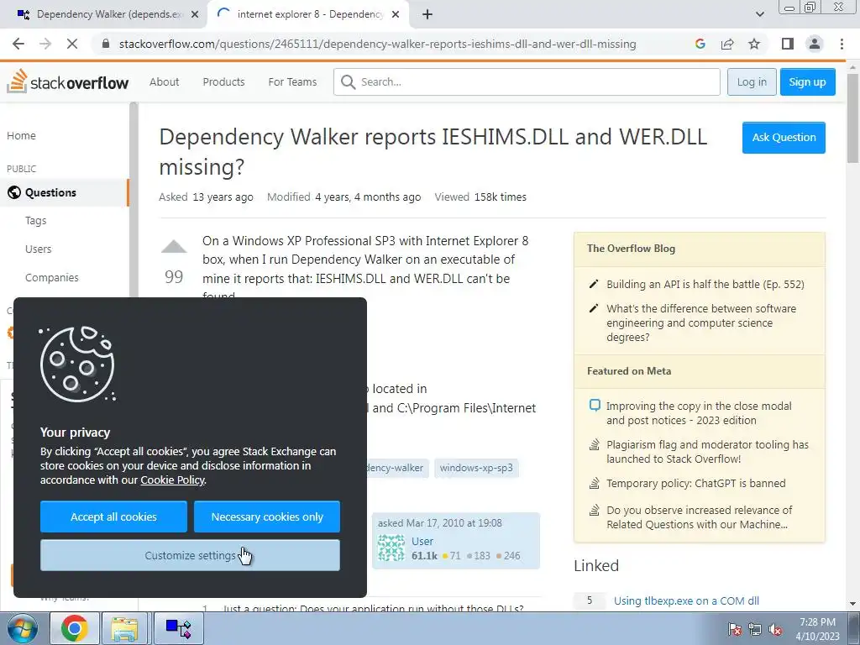
Task: Click the browser forward arrow
Action: point(45,44)
